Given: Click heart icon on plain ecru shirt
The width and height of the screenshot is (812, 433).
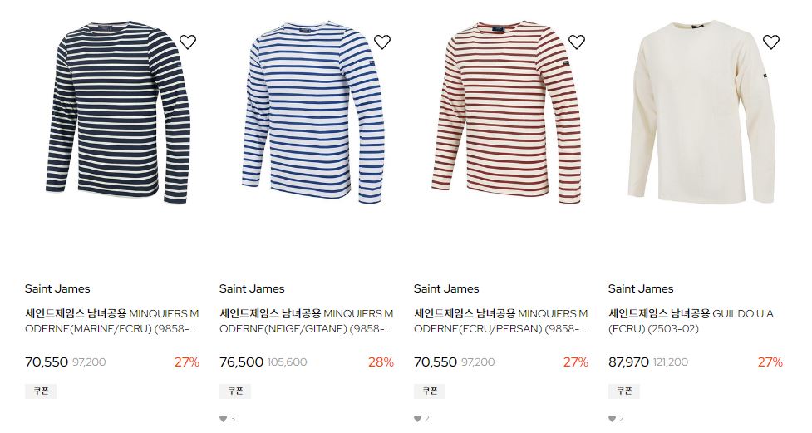Looking at the screenshot, I should point(771,42).
